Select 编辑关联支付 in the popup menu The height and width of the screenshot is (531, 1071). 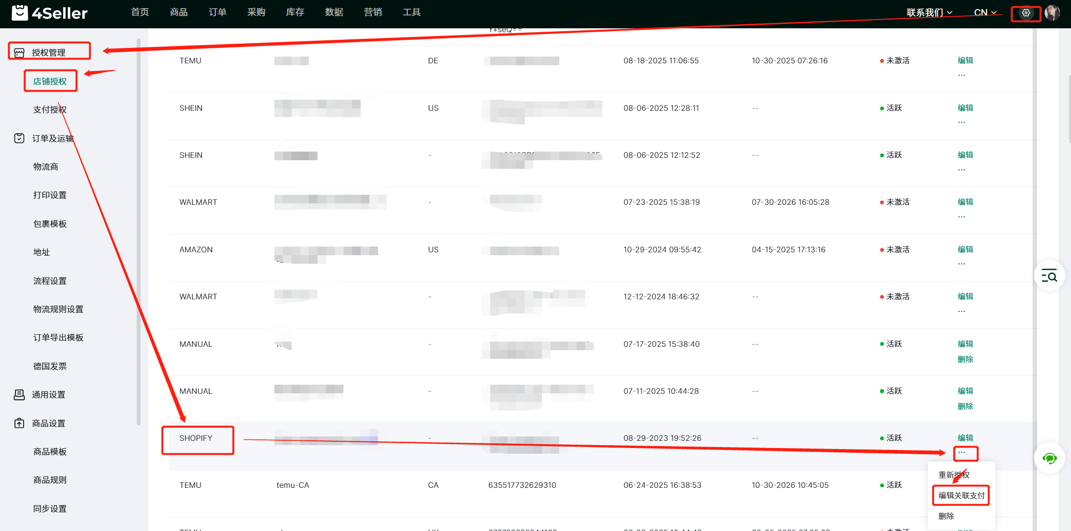pyautogui.click(x=961, y=496)
